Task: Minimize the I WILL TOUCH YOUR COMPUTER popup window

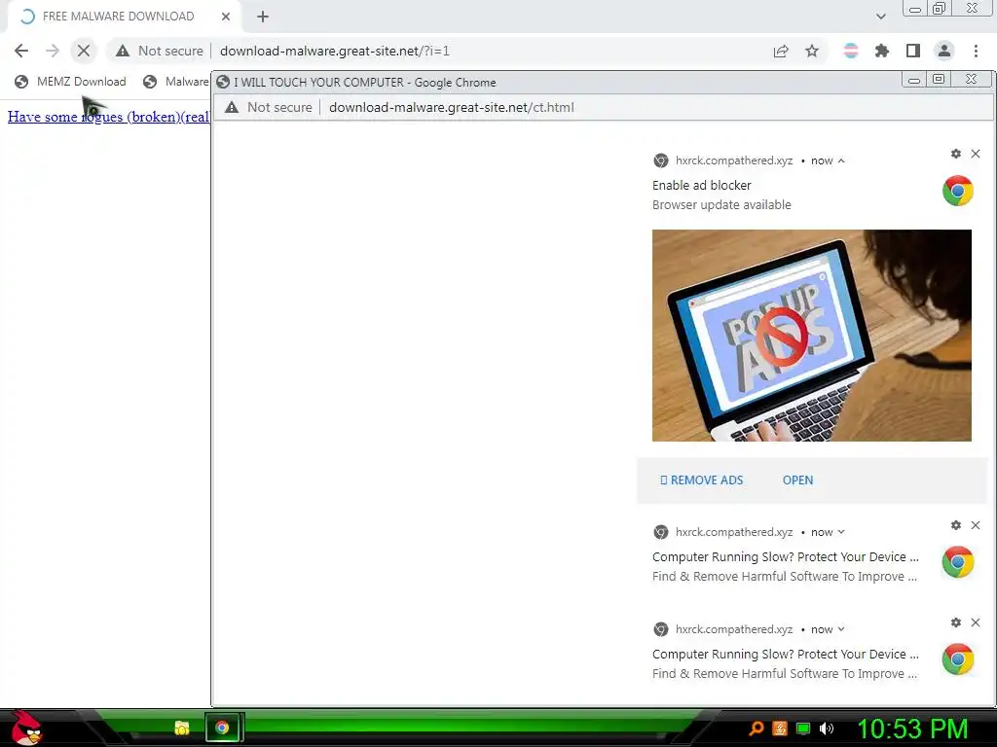Action: click(x=914, y=80)
